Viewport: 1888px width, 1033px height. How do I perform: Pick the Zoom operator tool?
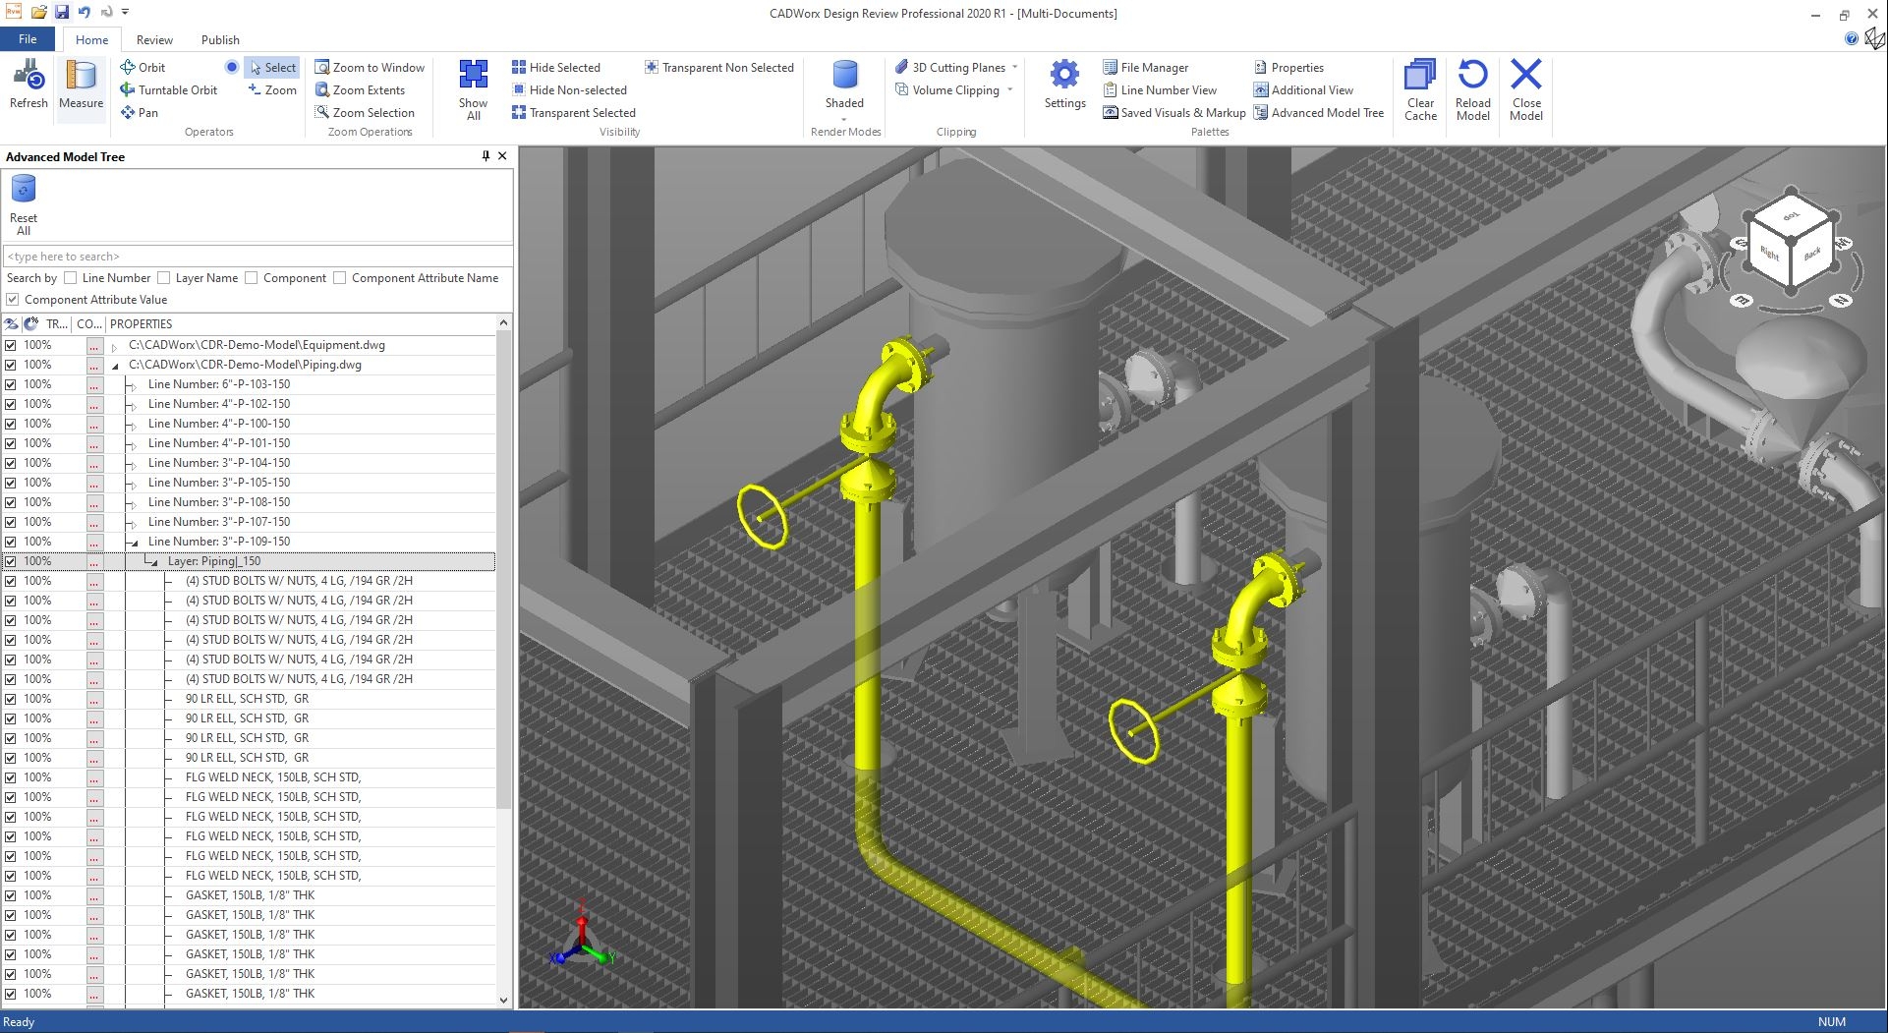point(271,89)
